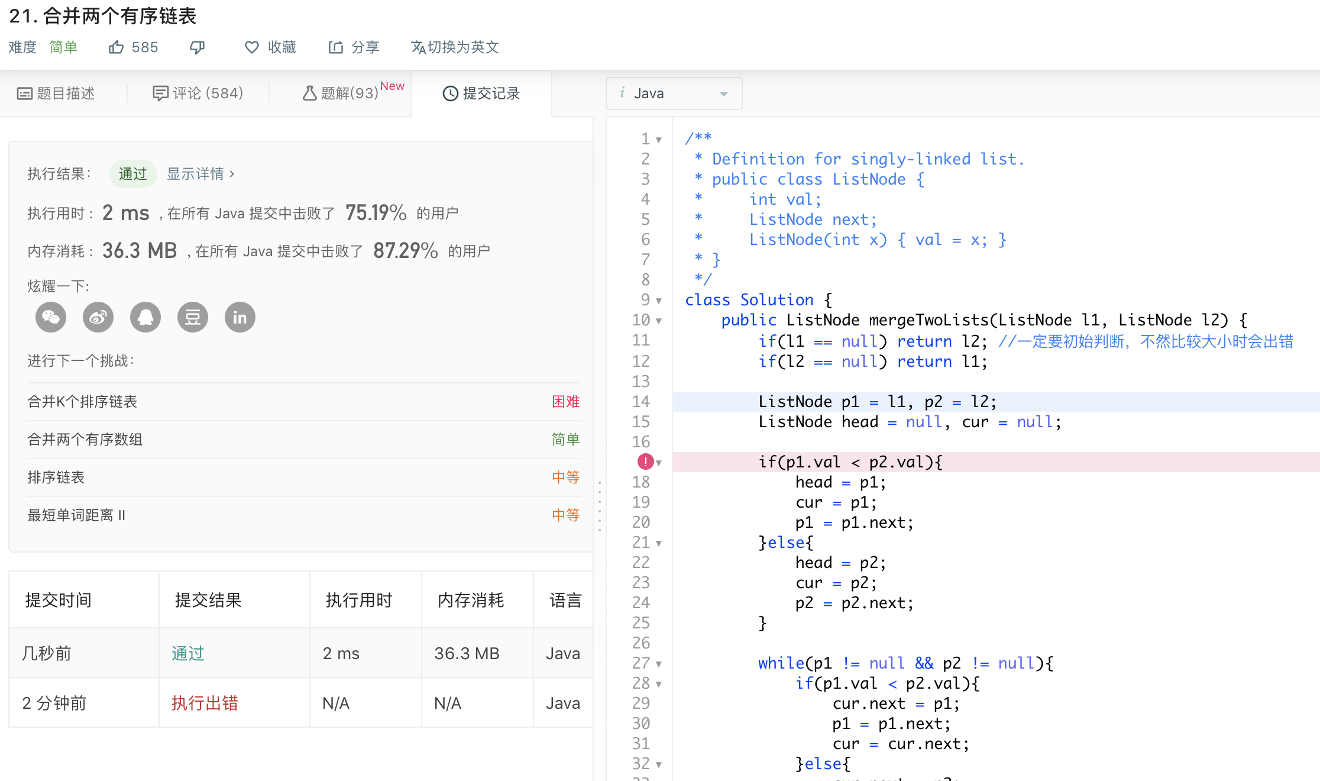Click the thumbs-up like icon
The height and width of the screenshot is (781, 1320).
point(116,47)
